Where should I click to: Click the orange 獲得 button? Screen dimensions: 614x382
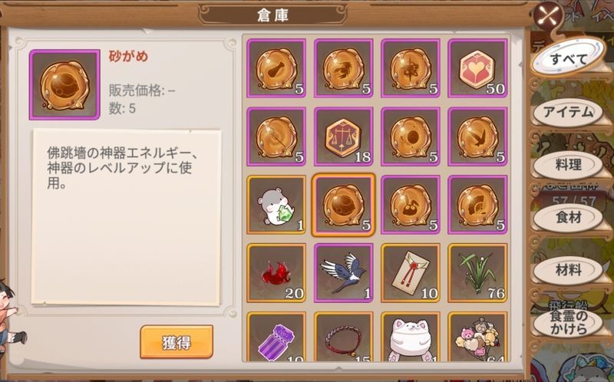coord(177,342)
